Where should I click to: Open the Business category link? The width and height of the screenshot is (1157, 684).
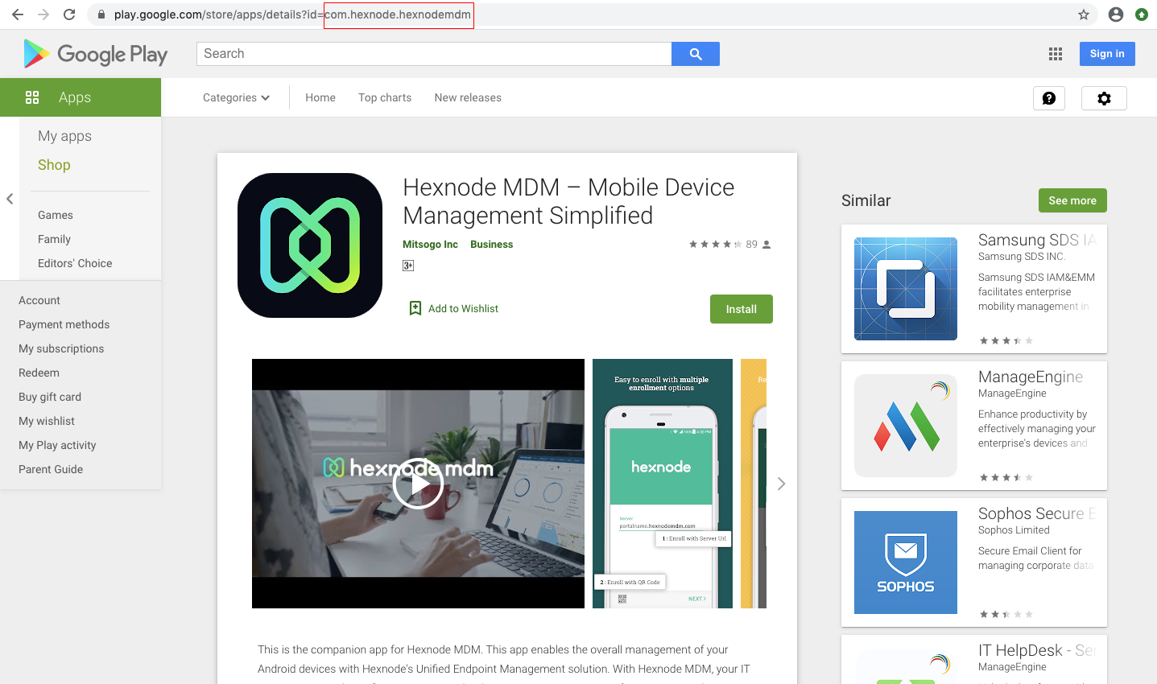pos(492,245)
